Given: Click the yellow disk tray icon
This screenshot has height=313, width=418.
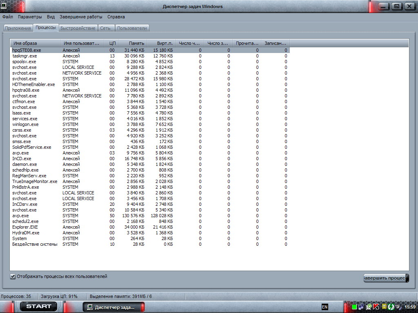Looking at the screenshot, I should [x=384, y=306].
